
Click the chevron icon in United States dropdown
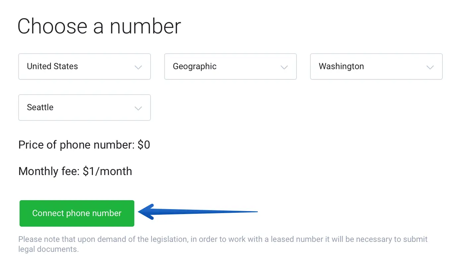[x=138, y=67]
